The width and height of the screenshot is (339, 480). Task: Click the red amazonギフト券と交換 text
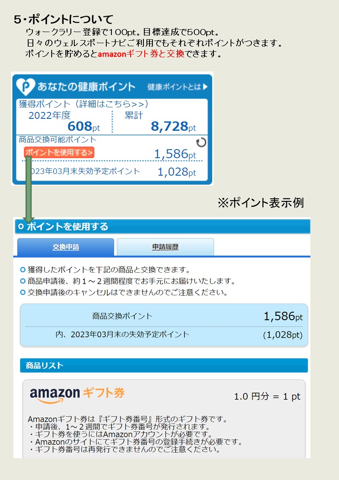click(141, 54)
